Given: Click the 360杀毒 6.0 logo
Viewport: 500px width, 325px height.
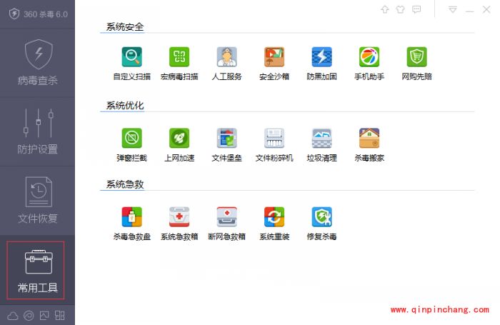Looking at the screenshot, I should 38,14.
